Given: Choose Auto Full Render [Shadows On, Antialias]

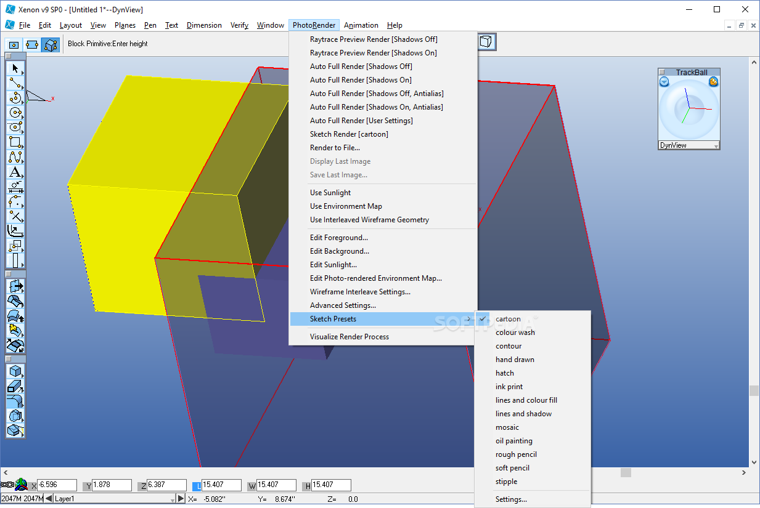Looking at the screenshot, I should pyautogui.click(x=383, y=107).
